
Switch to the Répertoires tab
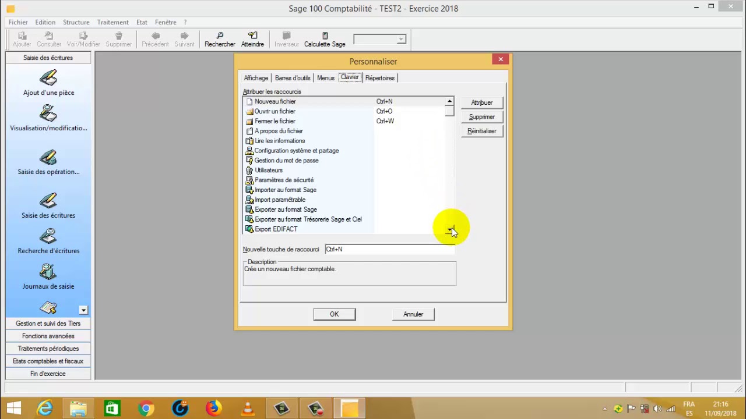pos(380,78)
